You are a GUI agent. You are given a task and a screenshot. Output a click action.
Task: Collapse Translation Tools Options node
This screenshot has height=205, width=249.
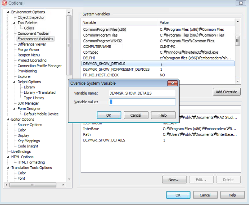tap(8, 168)
